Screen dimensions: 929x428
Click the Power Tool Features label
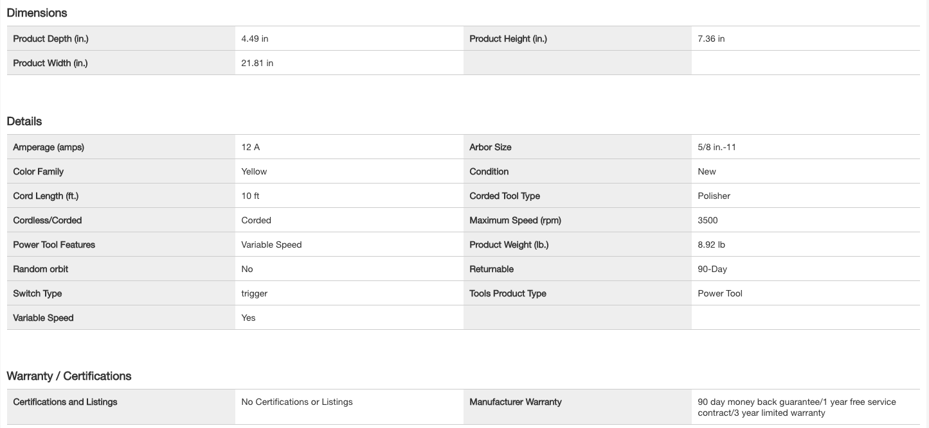pyautogui.click(x=54, y=244)
